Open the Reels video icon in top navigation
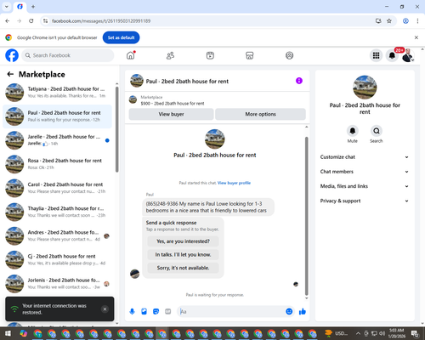425x340 pixels. tap(210, 55)
